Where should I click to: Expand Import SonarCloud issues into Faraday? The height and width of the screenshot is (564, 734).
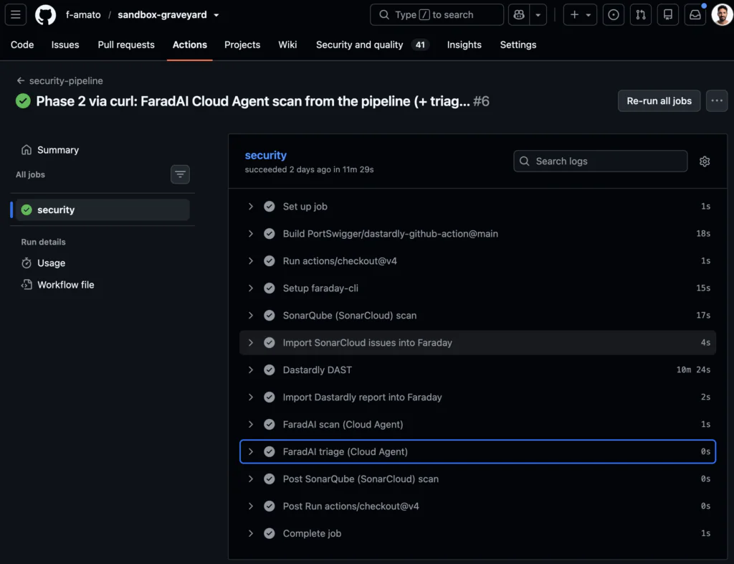click(x=477, y=342)
